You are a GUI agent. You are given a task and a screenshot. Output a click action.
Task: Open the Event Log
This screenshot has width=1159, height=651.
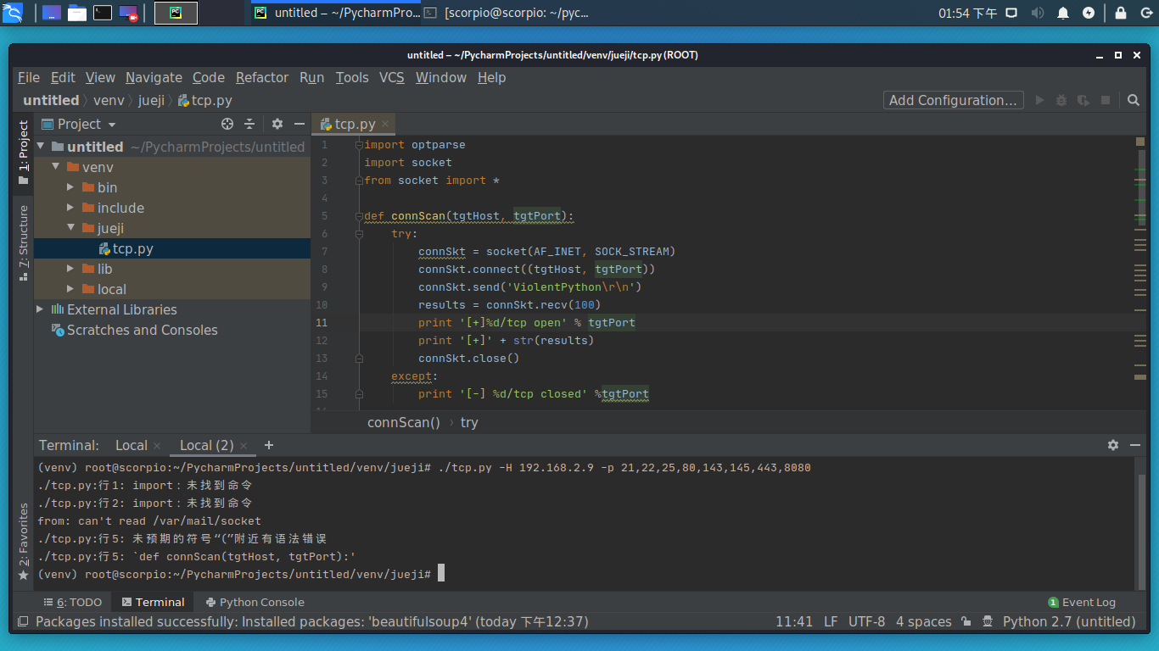(x=1082, y=602)
